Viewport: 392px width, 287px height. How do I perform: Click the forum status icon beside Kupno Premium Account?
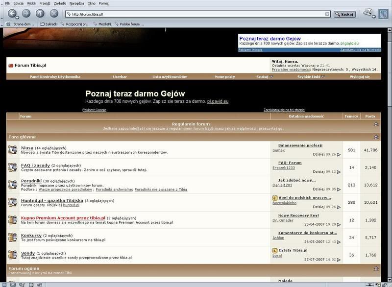pos(13,220)
